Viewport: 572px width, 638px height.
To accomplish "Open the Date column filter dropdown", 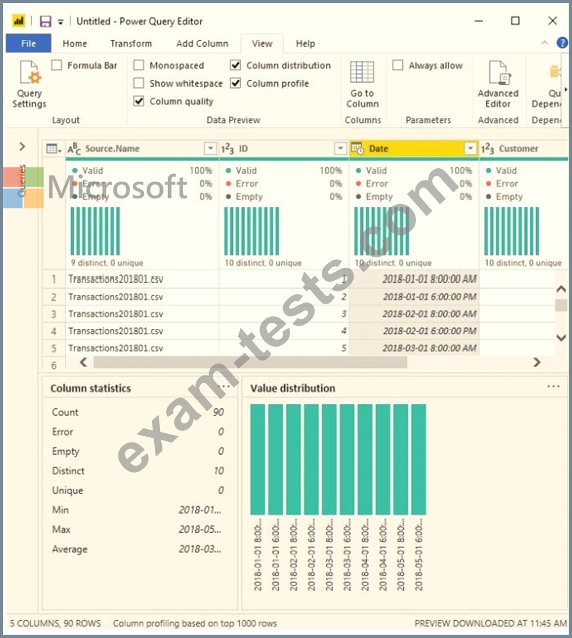I will 470,149.
